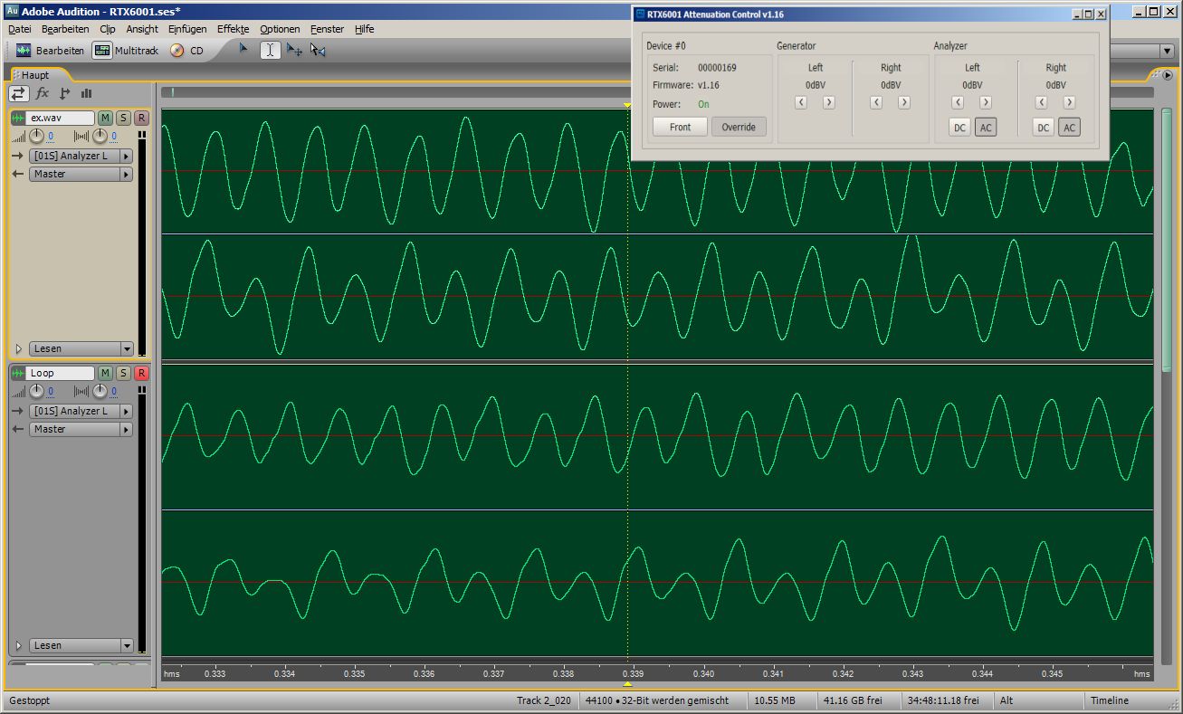Show fx effects in track controls
The height and width of the screenshot is (714, 1183).
pyautogui.click(x=42, y=93)
